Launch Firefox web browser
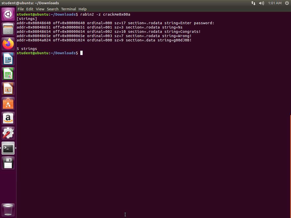This screenshot has width=291, height=218. [x=8, y=44]
